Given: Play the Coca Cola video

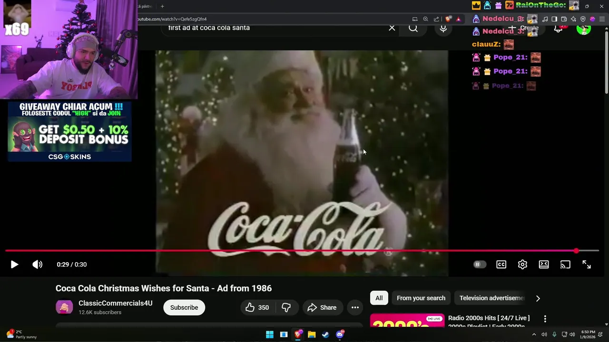Looking at the screenshot, I should pyautogui.click(x=14, y=265).
